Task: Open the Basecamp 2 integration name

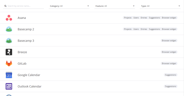Action: (x=26, y=29)
